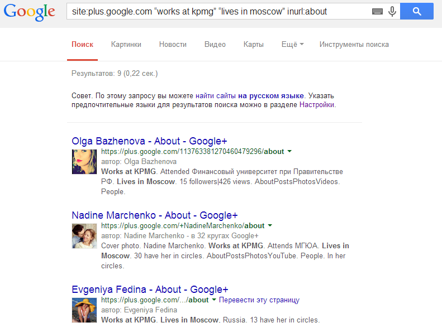The height and width of the screenshot is (323, 442).
Task: Open Инструменты поиска options
Action: (x=354, y=45)
